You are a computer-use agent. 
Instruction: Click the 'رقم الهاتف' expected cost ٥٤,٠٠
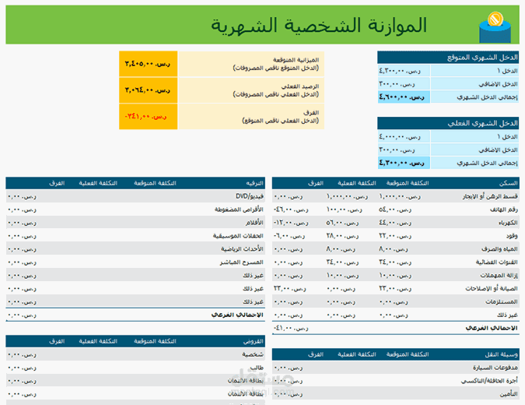[395, 210]
